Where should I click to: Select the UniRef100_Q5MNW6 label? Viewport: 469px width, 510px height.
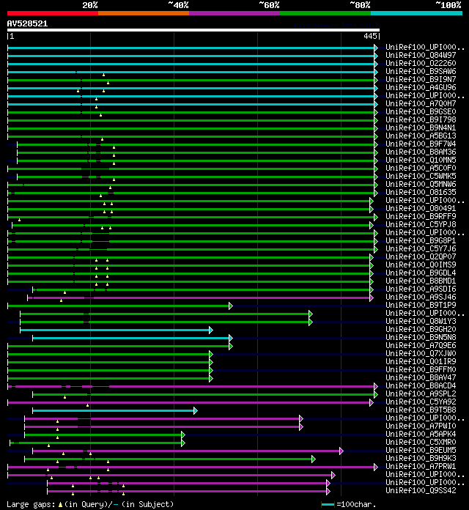[421, 184]
